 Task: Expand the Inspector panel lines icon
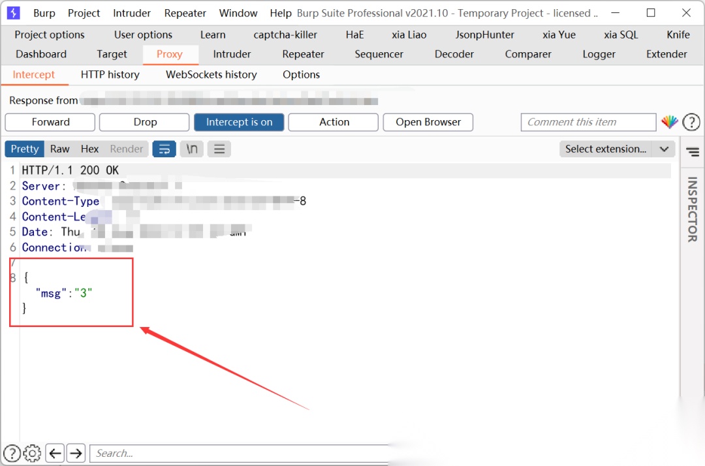(x=693, y=152)
